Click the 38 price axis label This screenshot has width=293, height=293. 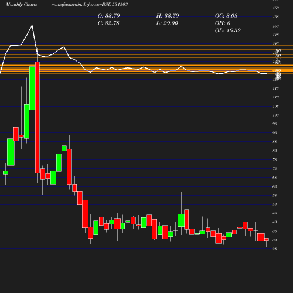tap(275, 231)
